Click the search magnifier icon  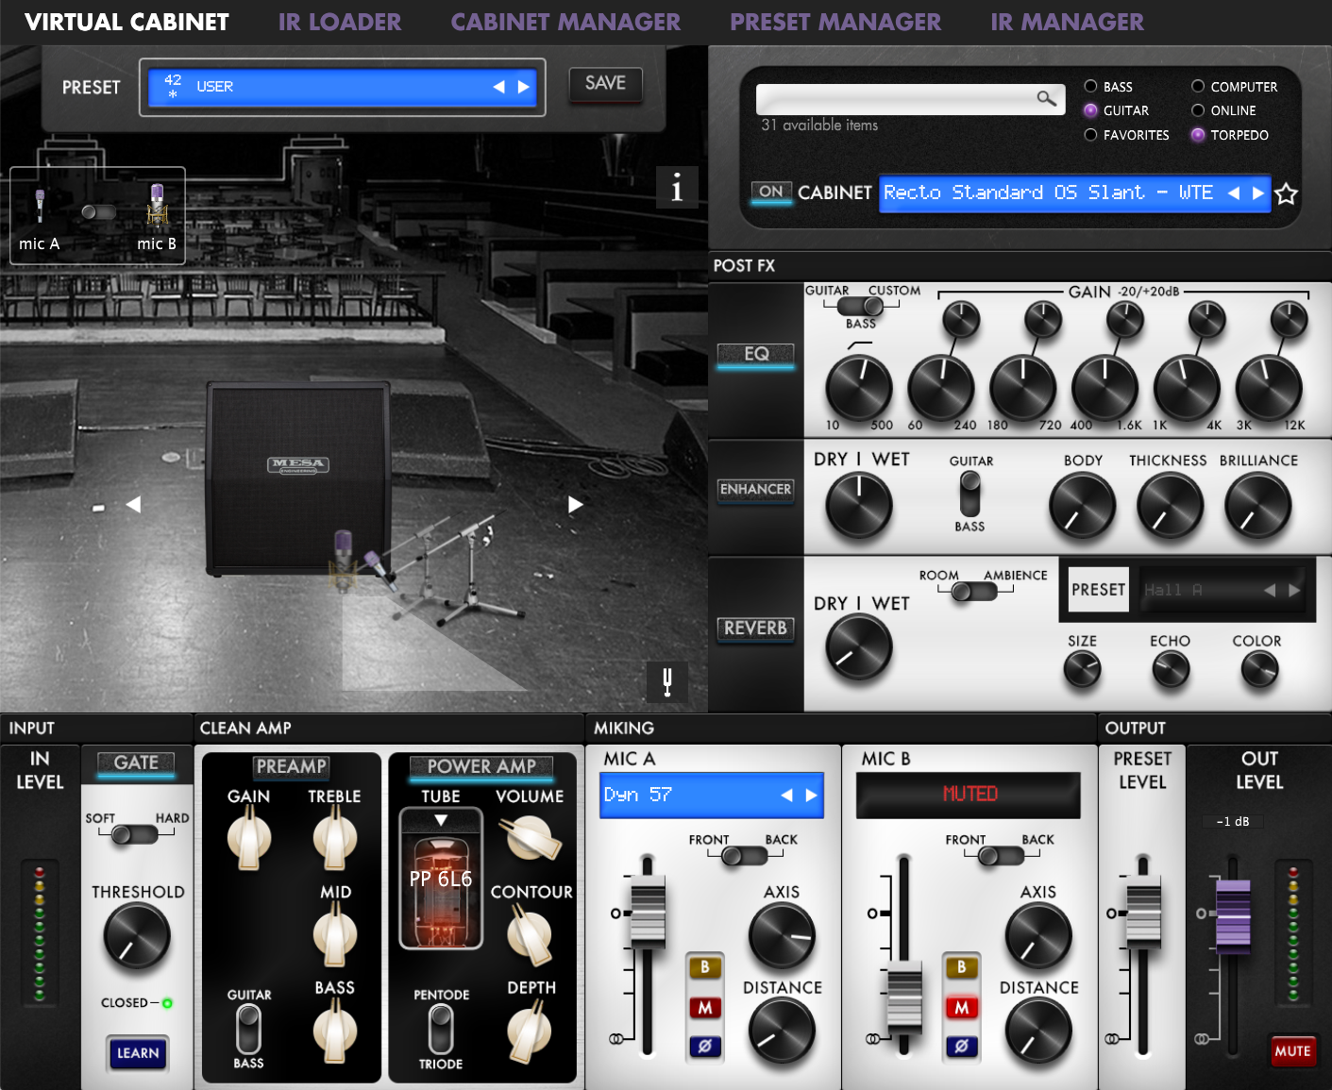click(1046, 98)
